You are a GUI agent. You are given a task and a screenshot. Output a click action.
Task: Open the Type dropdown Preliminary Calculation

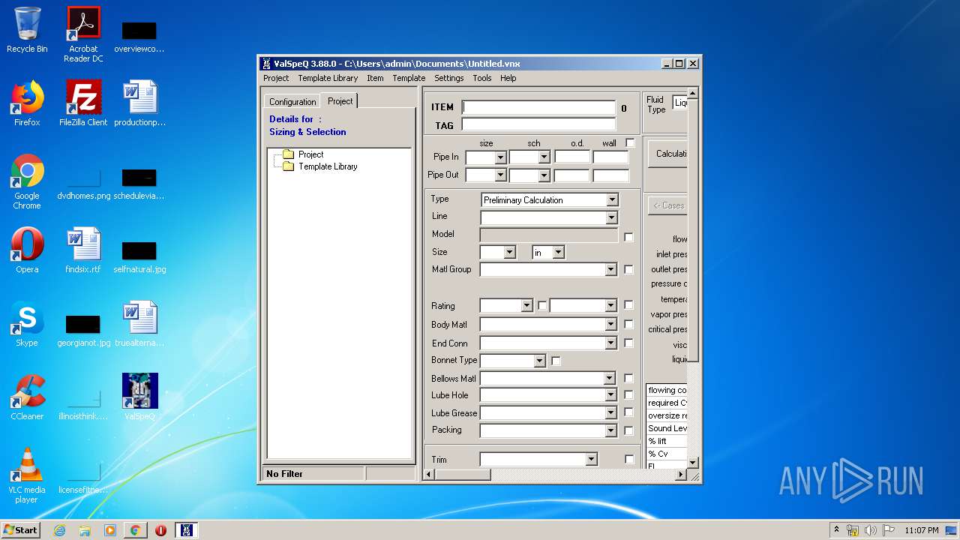[x=612, y=199]
